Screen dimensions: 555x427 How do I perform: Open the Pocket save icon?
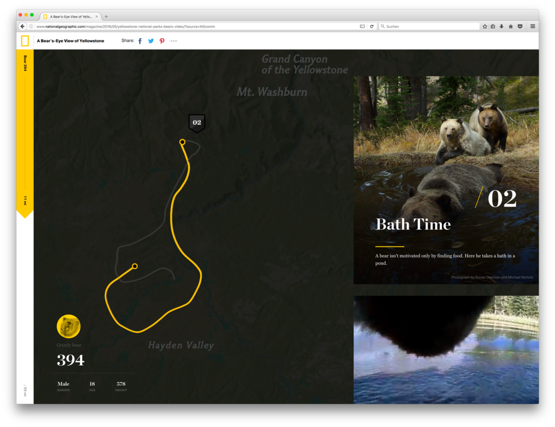tap(520, 26)
